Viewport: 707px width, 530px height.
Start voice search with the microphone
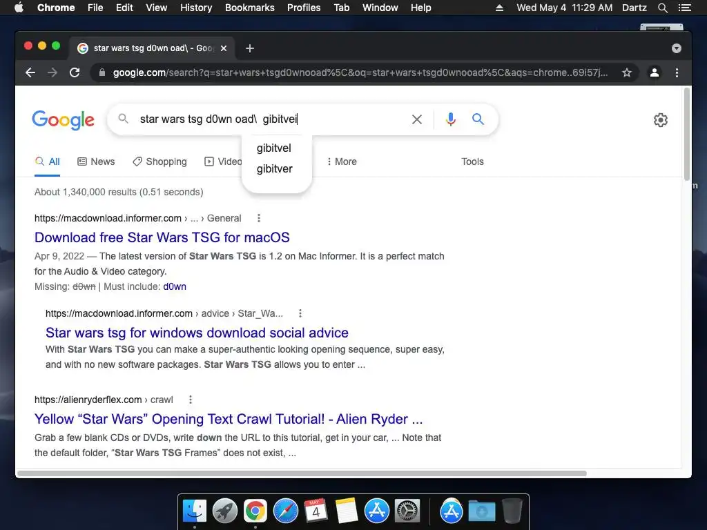tap(450, 119)
